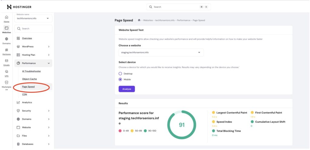Screen dimensions: 310x150
Task: Open Domains globe icon in the rail
Action: pos(6,39)
